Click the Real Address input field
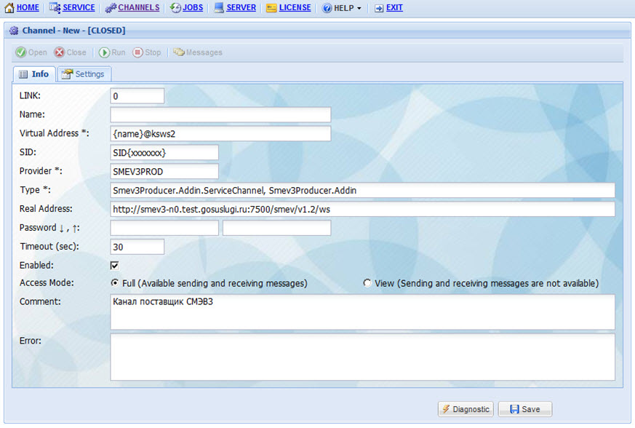This screenshot has height=428, width=635. (x=362, y=209)
